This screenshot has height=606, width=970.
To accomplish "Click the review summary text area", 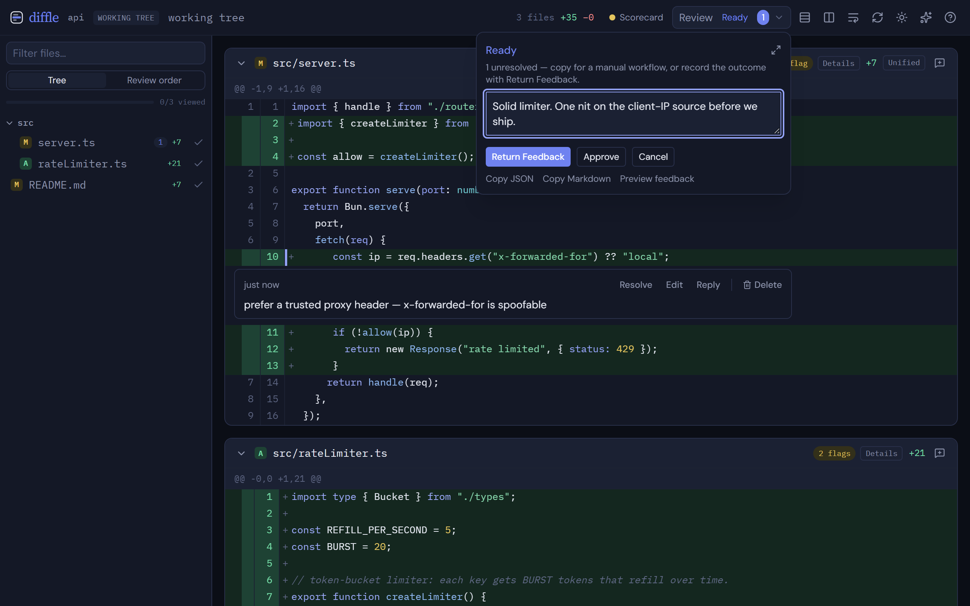I will click(633, 113).
